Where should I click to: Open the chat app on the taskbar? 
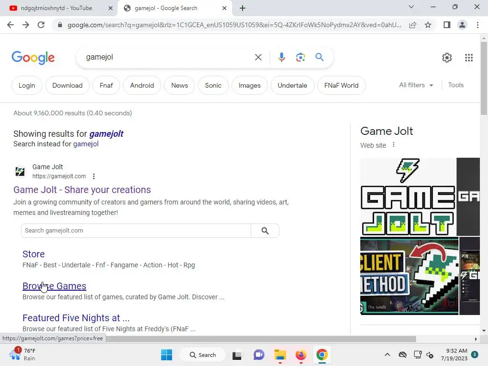(x=259, y=355)
